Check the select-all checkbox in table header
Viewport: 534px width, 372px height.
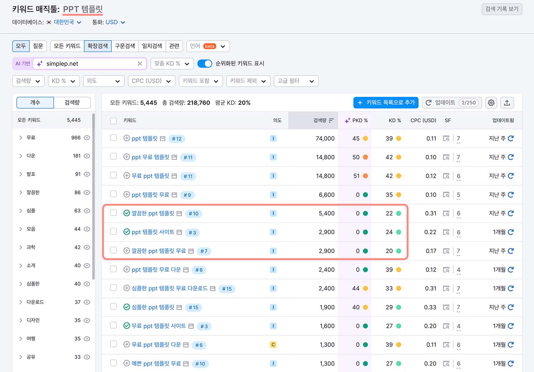coord(114,121)
